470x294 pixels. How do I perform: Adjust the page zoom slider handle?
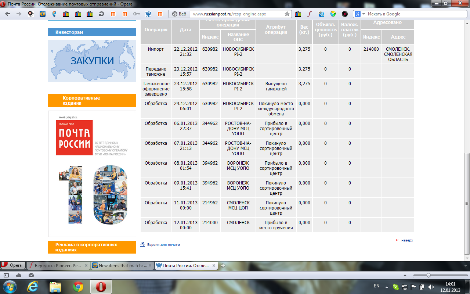point(428,275)
